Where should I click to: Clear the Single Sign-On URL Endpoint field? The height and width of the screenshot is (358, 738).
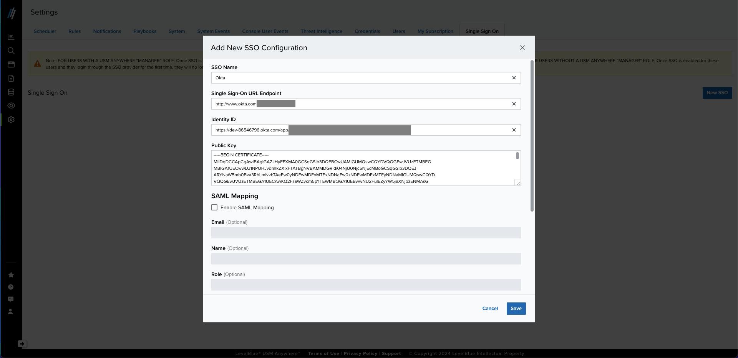514,104
